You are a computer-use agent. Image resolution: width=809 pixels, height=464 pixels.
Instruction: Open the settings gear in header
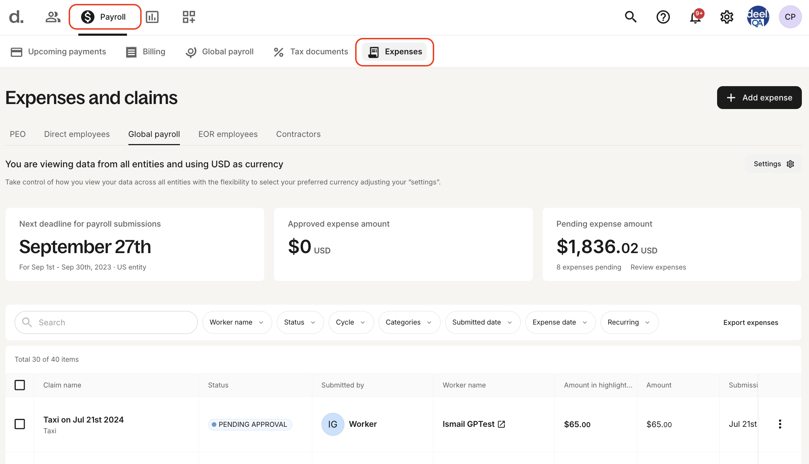[x=727, y=17]
